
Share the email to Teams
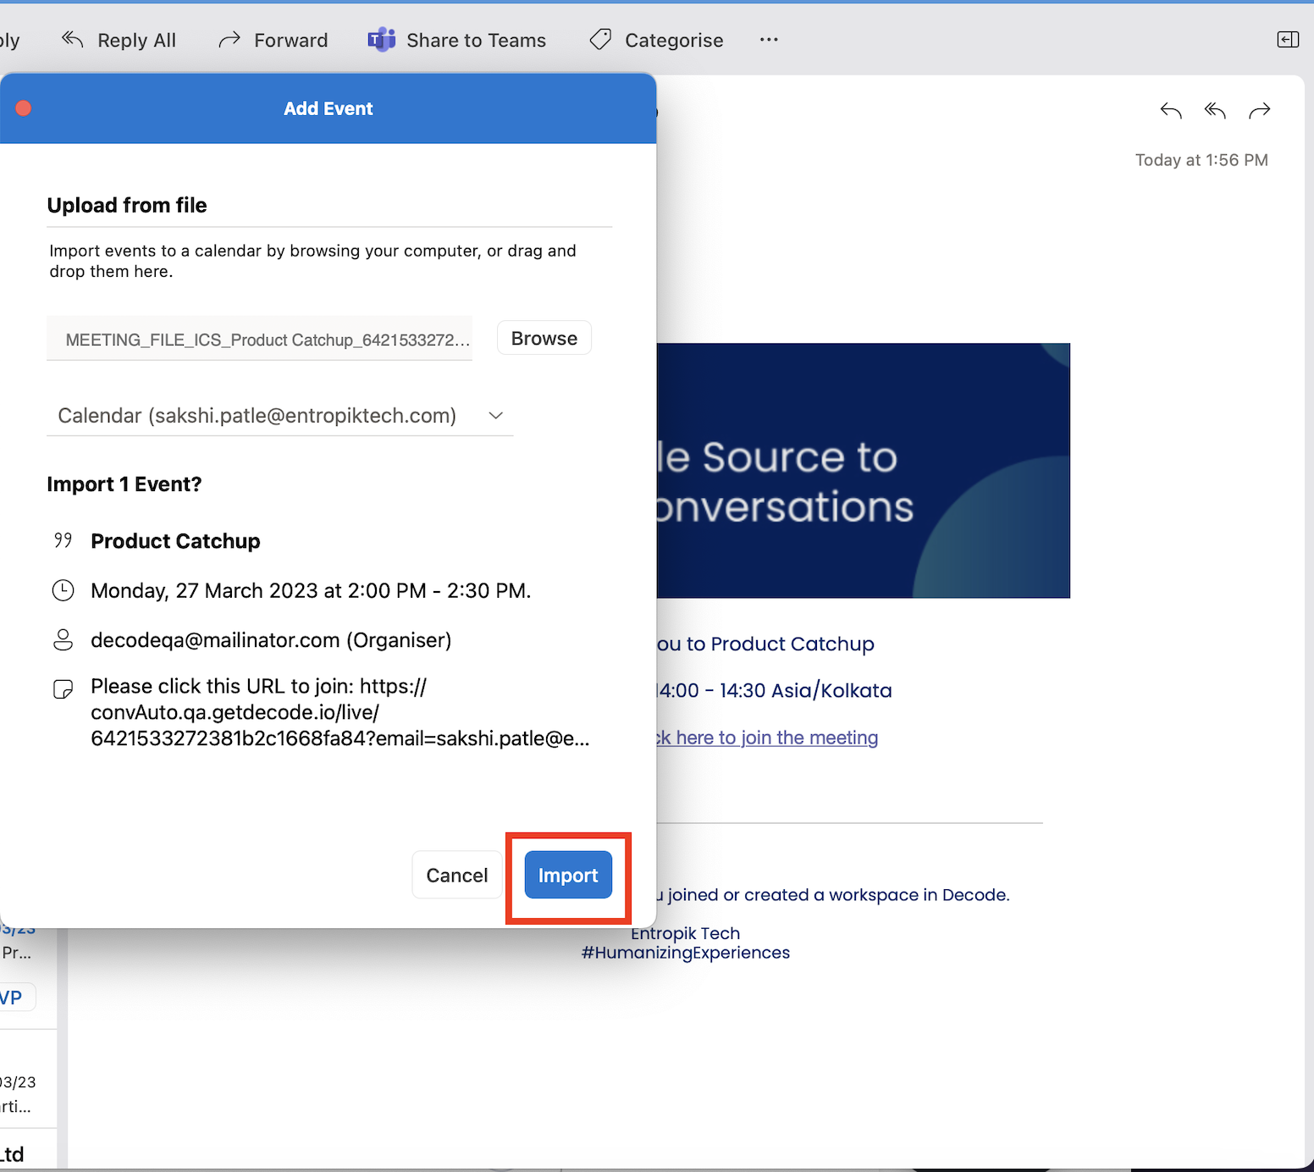point(457,40)
